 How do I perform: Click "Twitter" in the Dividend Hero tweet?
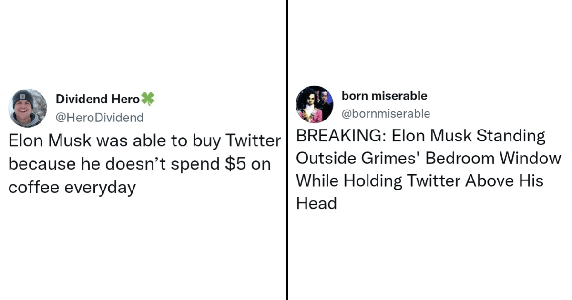point(253,141)
